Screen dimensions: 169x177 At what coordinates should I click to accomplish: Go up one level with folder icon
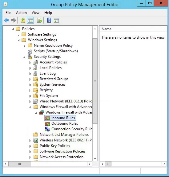point(23,20)
